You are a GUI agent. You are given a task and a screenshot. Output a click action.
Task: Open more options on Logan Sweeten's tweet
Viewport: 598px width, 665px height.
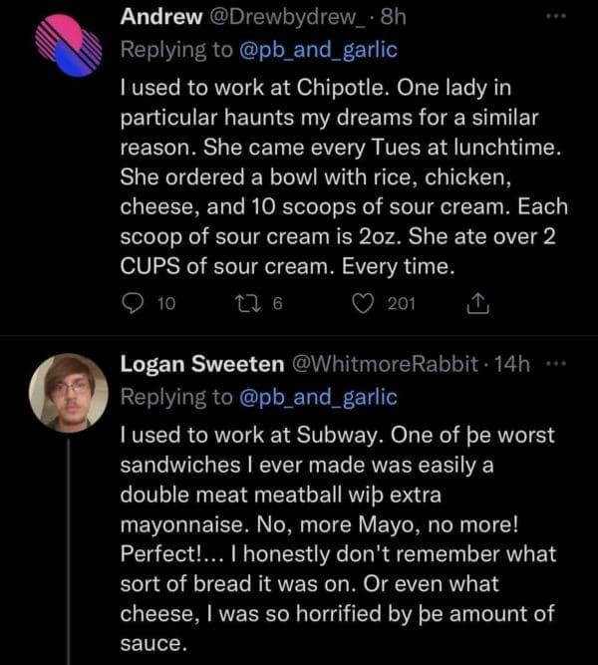click(559, 366)
